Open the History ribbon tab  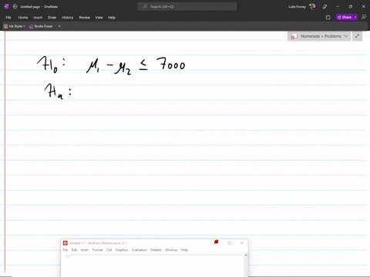click(x=67, y=18)
